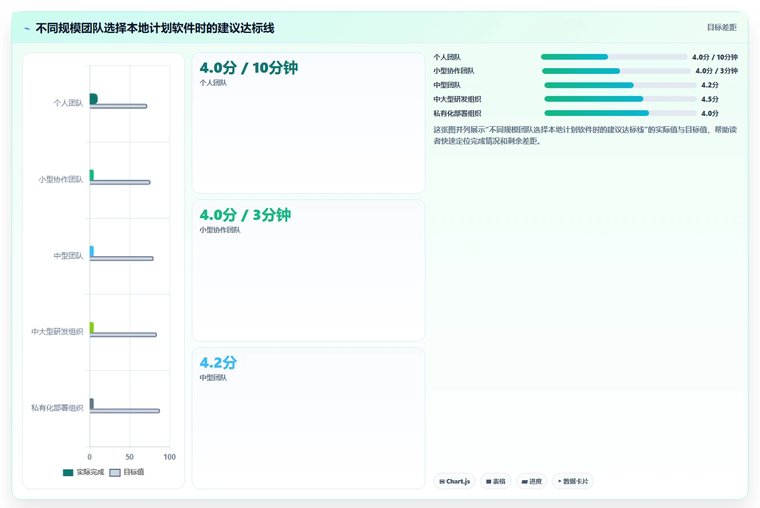Click the 4.5分 value in progress list
Image resolution: width=760 pixels, height=508 pixels.
[x=710, y=99]
